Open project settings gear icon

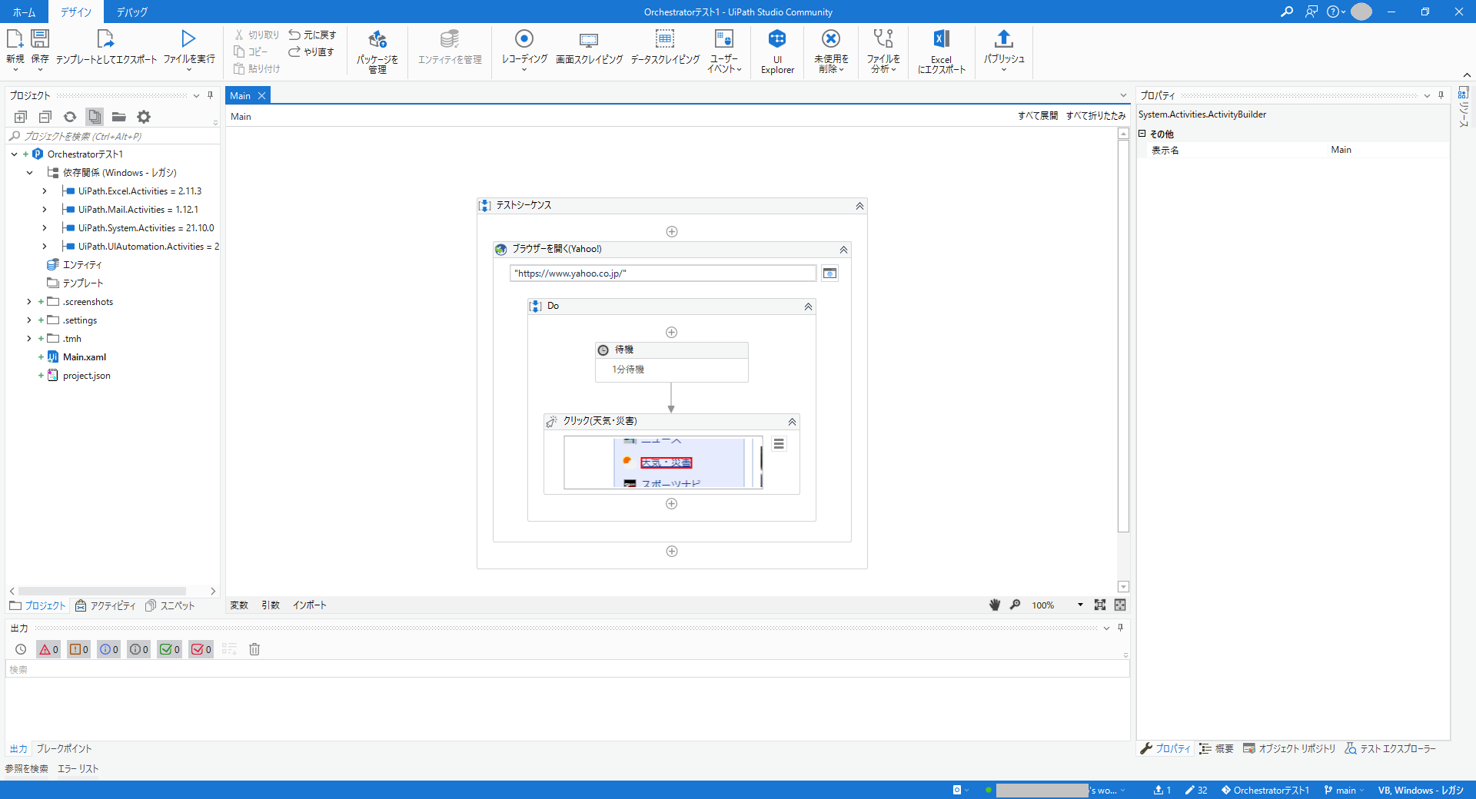(x=144, y=117)
